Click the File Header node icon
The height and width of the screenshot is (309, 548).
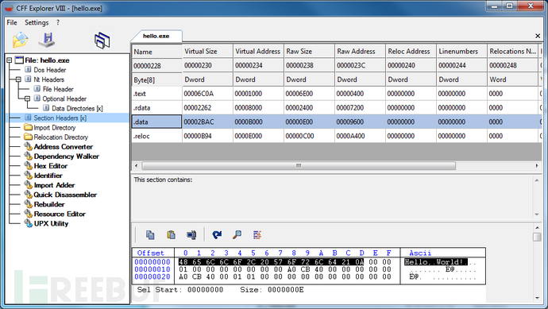click(x=37, y=89)
